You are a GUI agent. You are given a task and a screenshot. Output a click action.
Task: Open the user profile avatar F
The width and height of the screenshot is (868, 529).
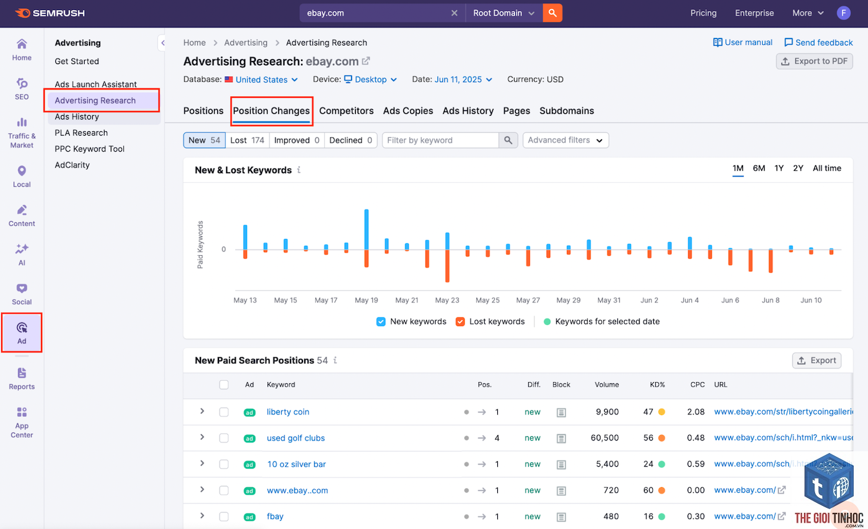point(844,13)
